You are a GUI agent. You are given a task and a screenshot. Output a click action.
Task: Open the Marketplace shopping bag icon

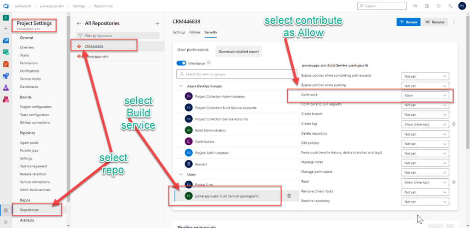(426, 6)
